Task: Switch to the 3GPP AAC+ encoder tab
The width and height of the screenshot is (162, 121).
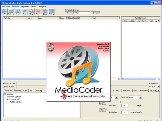Action: pos(127,91)
